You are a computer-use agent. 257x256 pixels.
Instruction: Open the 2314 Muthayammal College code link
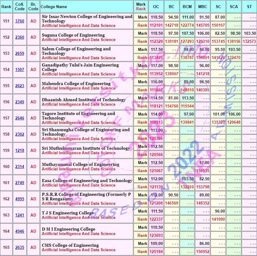[x=19, y=166]
